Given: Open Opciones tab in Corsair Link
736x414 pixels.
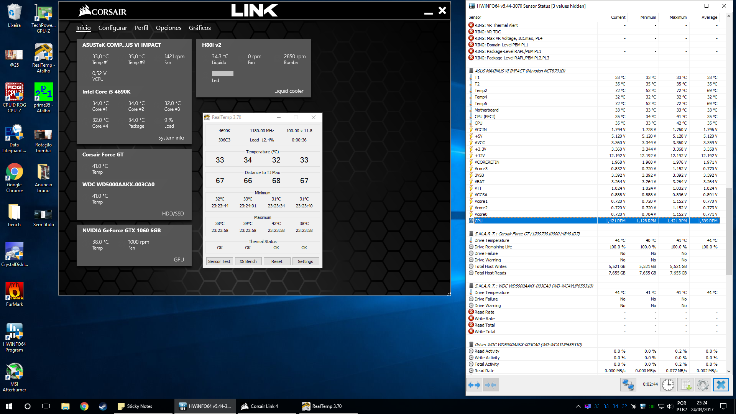Looking at the screenshot, I should pyautogui.click(x=169, y=28).
